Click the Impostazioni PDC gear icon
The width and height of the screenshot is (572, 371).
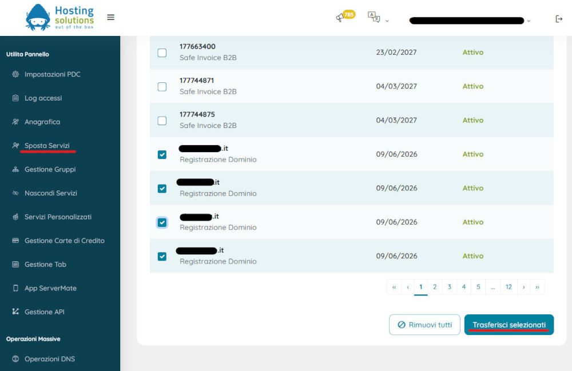click(x=15, y=74)
